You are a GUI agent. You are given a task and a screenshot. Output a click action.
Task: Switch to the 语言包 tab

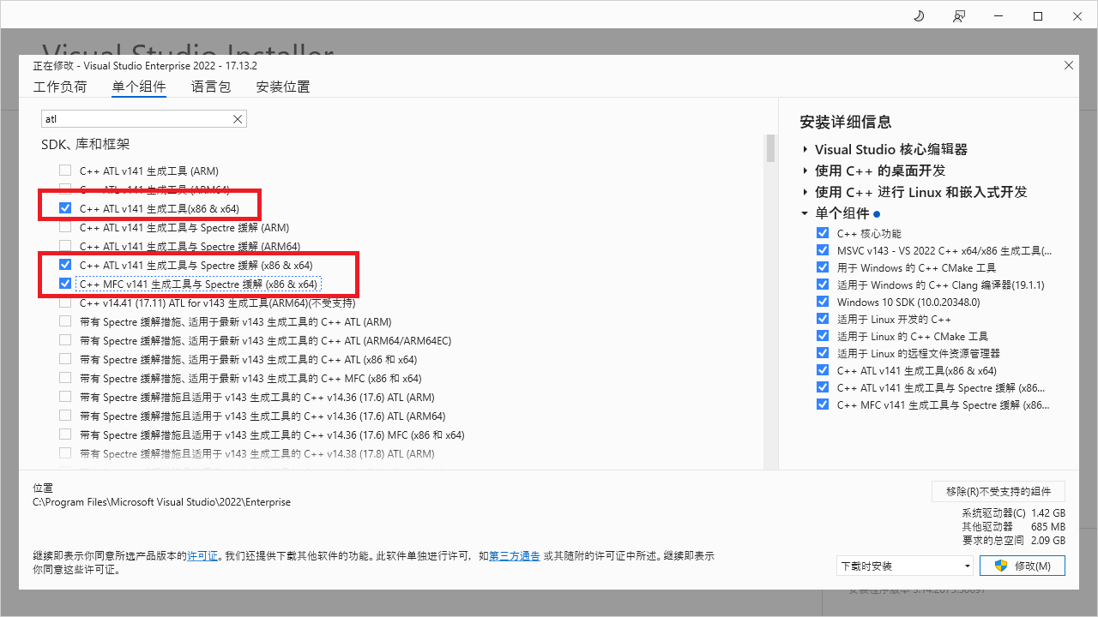[x=211, y=87]
